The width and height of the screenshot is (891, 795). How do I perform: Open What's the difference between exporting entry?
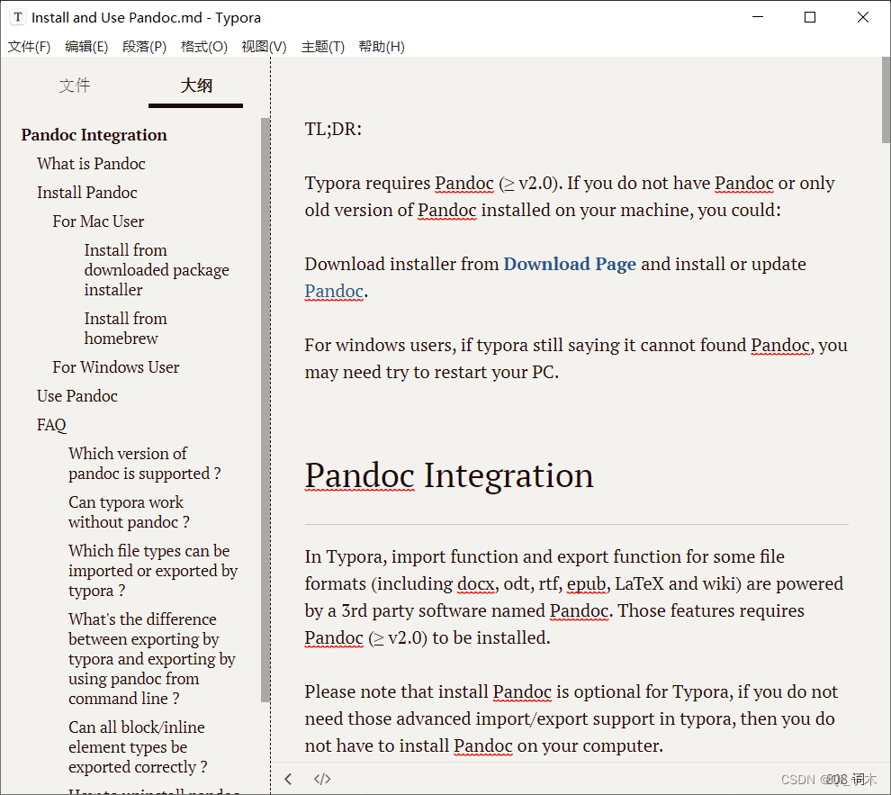click(152, 659)
